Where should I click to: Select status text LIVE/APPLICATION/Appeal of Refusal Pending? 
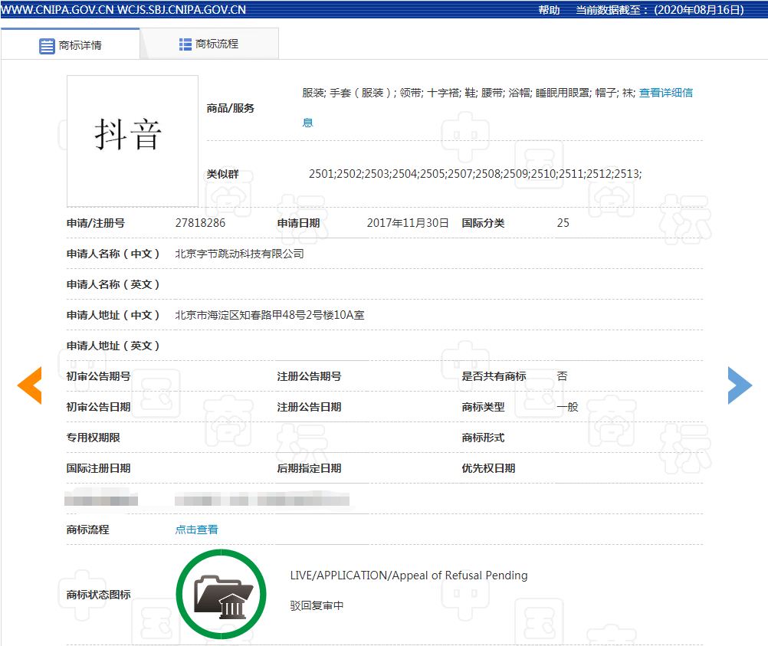click(x=409, y=575)
